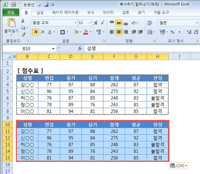Apply comma style format
200x174 pixels.
click(180, 32)
